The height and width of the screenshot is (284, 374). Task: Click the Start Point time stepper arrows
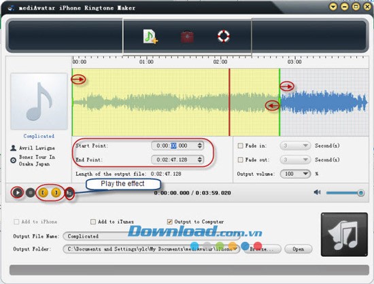(200, 145)
